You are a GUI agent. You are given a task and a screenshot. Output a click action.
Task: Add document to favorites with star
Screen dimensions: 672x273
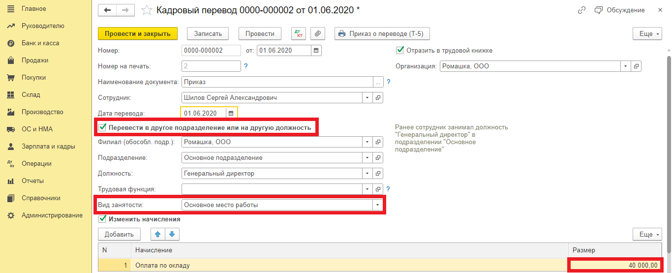(x=146, y=10)
